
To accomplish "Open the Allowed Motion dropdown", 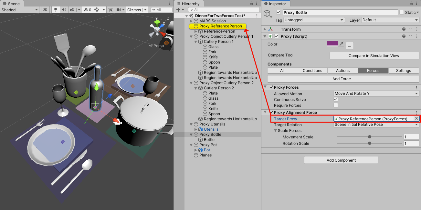I will click(376, 94).
